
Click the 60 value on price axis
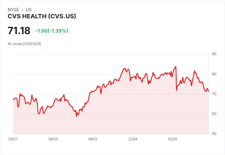pyautogui.click(x=214, y=114)
